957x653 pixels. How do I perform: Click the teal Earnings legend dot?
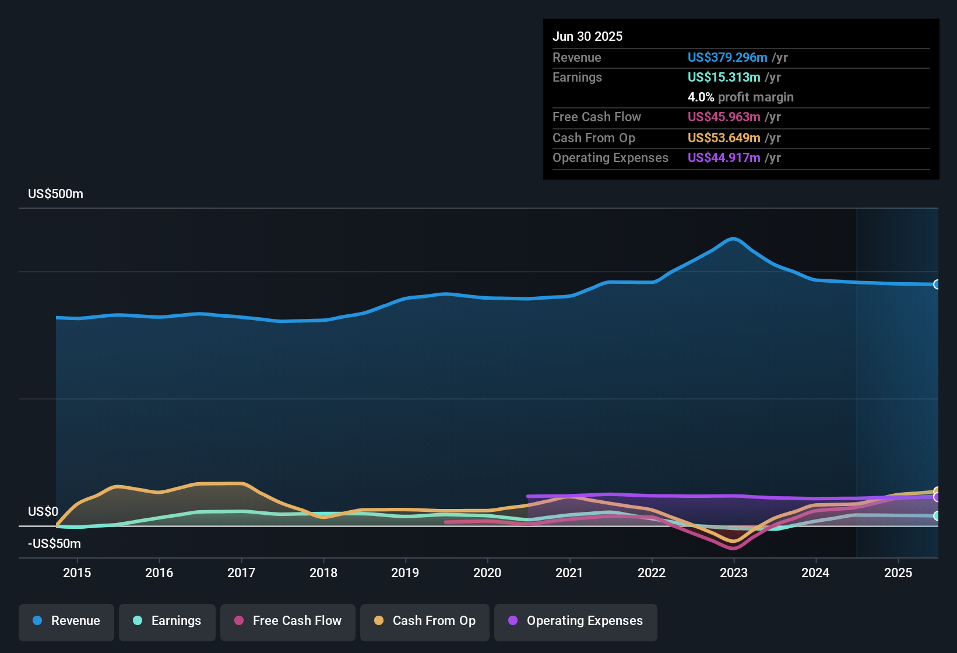[138, 621]
